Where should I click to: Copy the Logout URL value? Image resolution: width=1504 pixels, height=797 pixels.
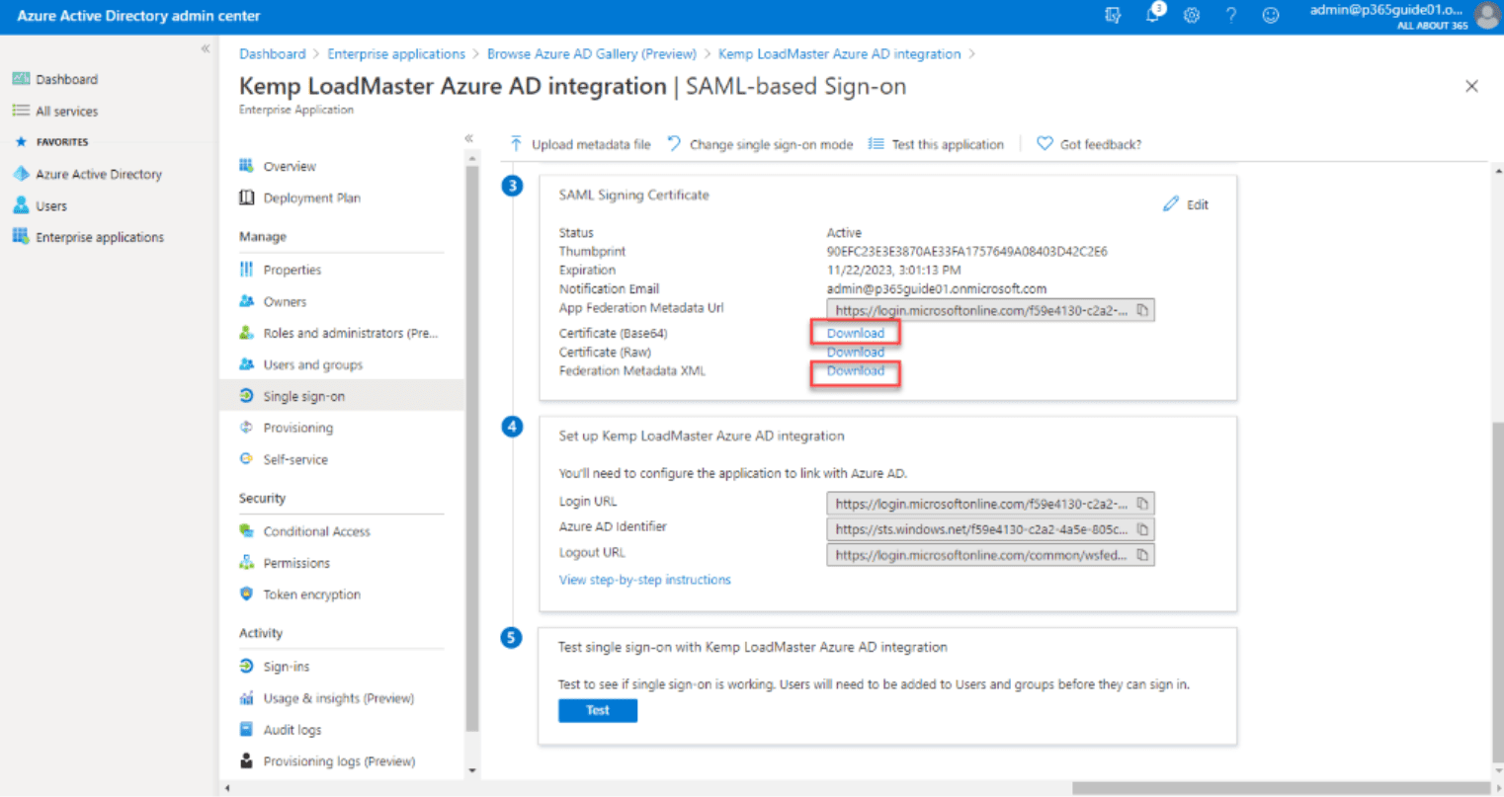tap(1142, 555)
